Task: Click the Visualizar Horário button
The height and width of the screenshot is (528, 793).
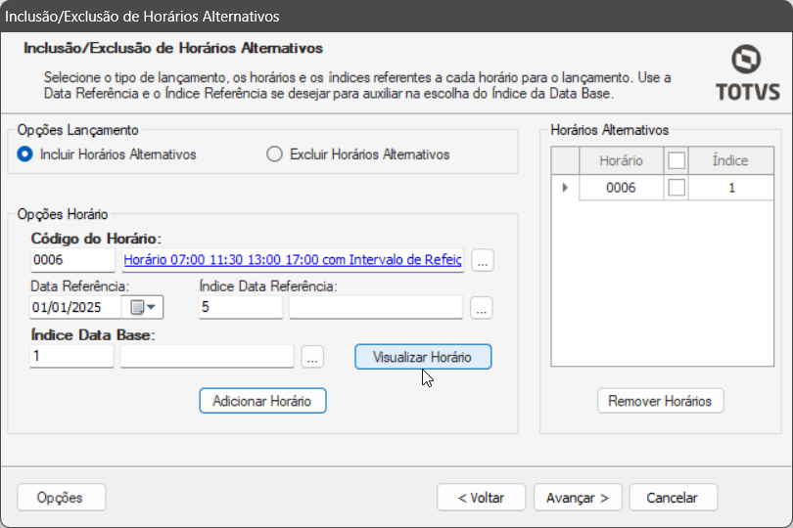Action: pyautogui.click(x=423, y=357)
